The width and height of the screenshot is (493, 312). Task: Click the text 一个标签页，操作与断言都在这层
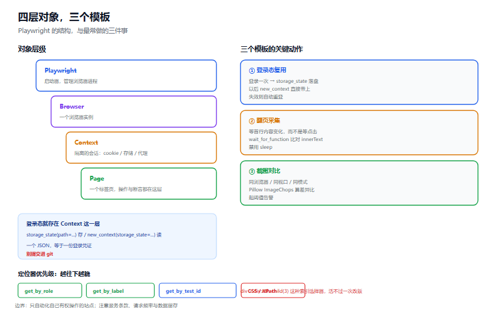click(x=126, y=189)
